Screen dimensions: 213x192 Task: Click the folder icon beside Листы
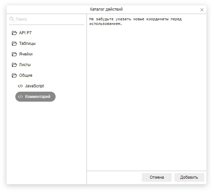click(14, 65)
